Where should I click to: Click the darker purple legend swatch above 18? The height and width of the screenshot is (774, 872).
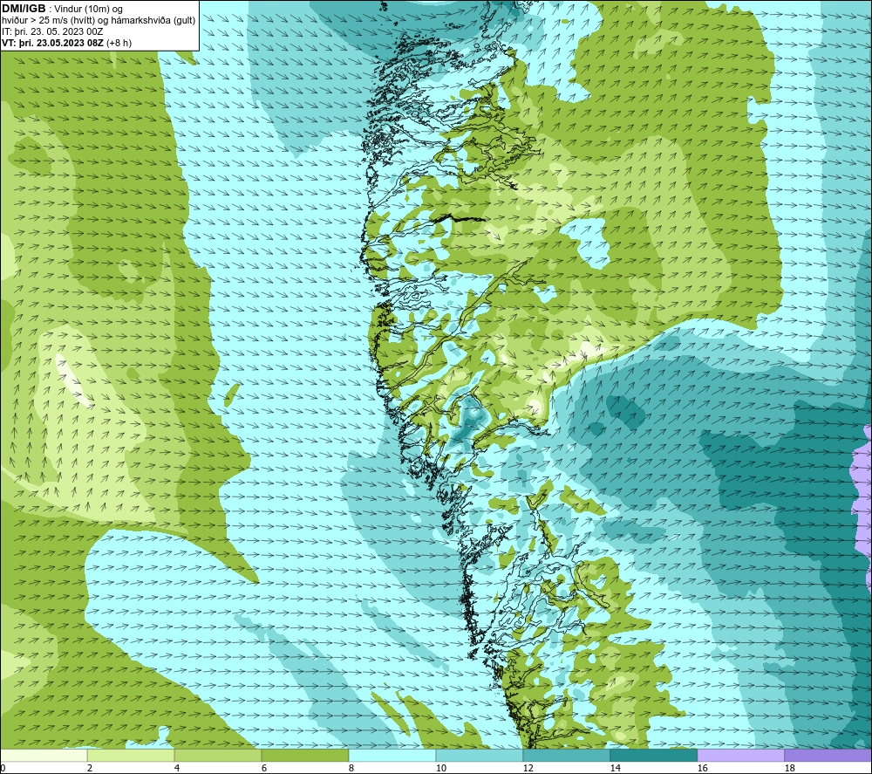(828, 756)
